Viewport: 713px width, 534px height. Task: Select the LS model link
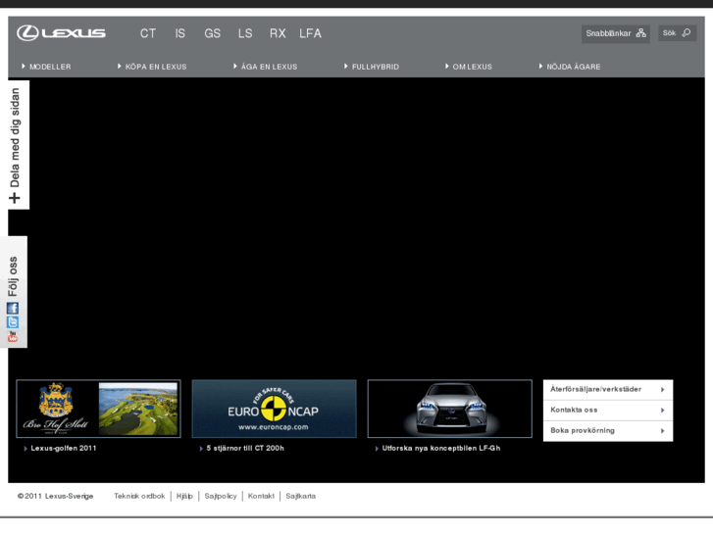tap(245, 33)
